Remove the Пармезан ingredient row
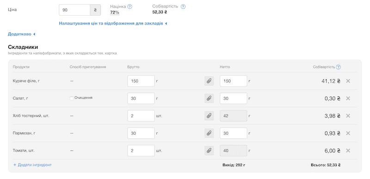The width and height of the screenshot is (370, 179). tap(348, 133)
